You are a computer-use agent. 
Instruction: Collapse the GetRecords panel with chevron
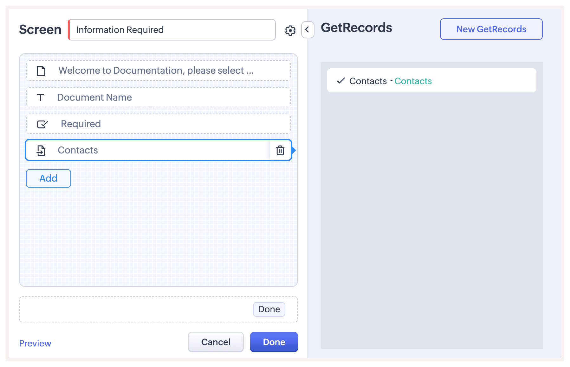tap(307, 30)
